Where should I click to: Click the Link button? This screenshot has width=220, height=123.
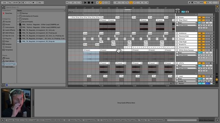pos(4,2)
